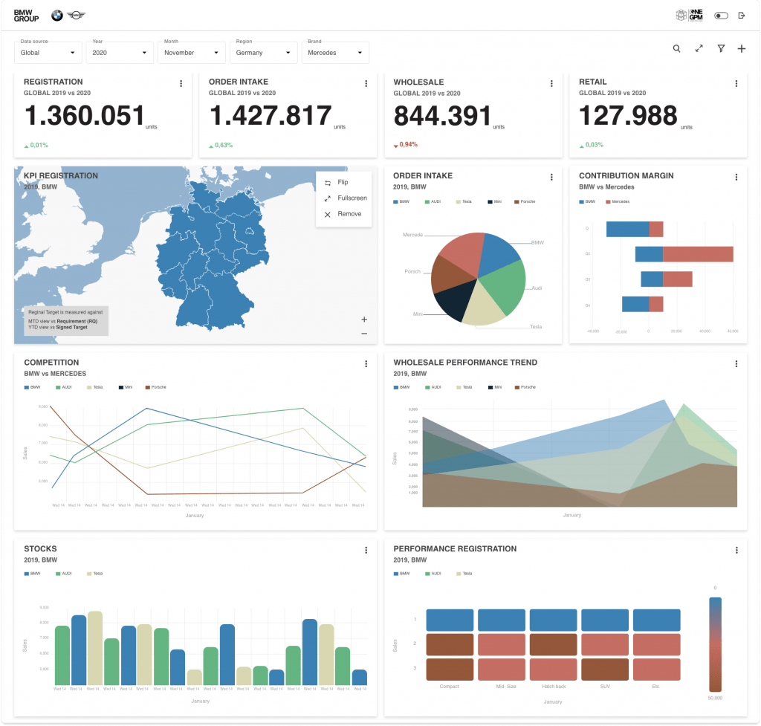
Task: Toggle Mercedes legend in Contribution Margin
Action: click(x=618, y=201)
